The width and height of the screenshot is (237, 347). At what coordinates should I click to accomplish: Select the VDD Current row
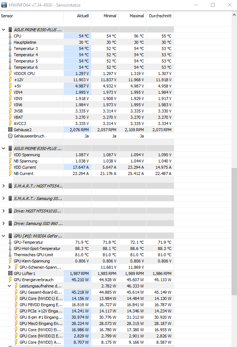[87, 167]
